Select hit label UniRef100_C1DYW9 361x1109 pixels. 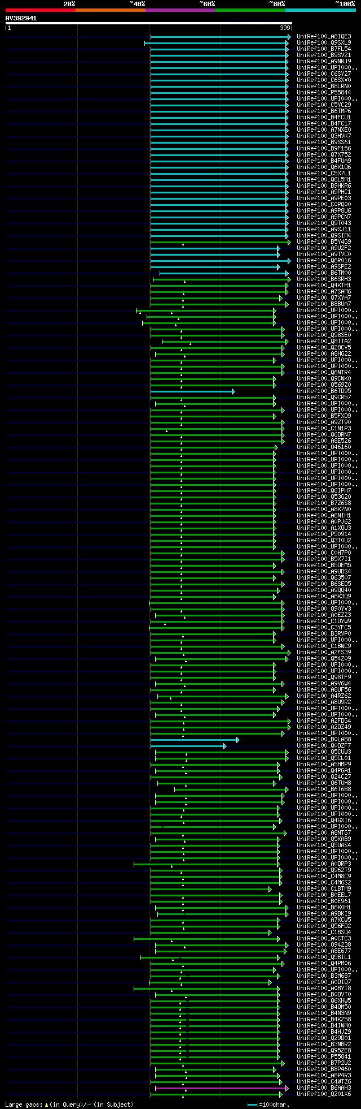point(324,622)
